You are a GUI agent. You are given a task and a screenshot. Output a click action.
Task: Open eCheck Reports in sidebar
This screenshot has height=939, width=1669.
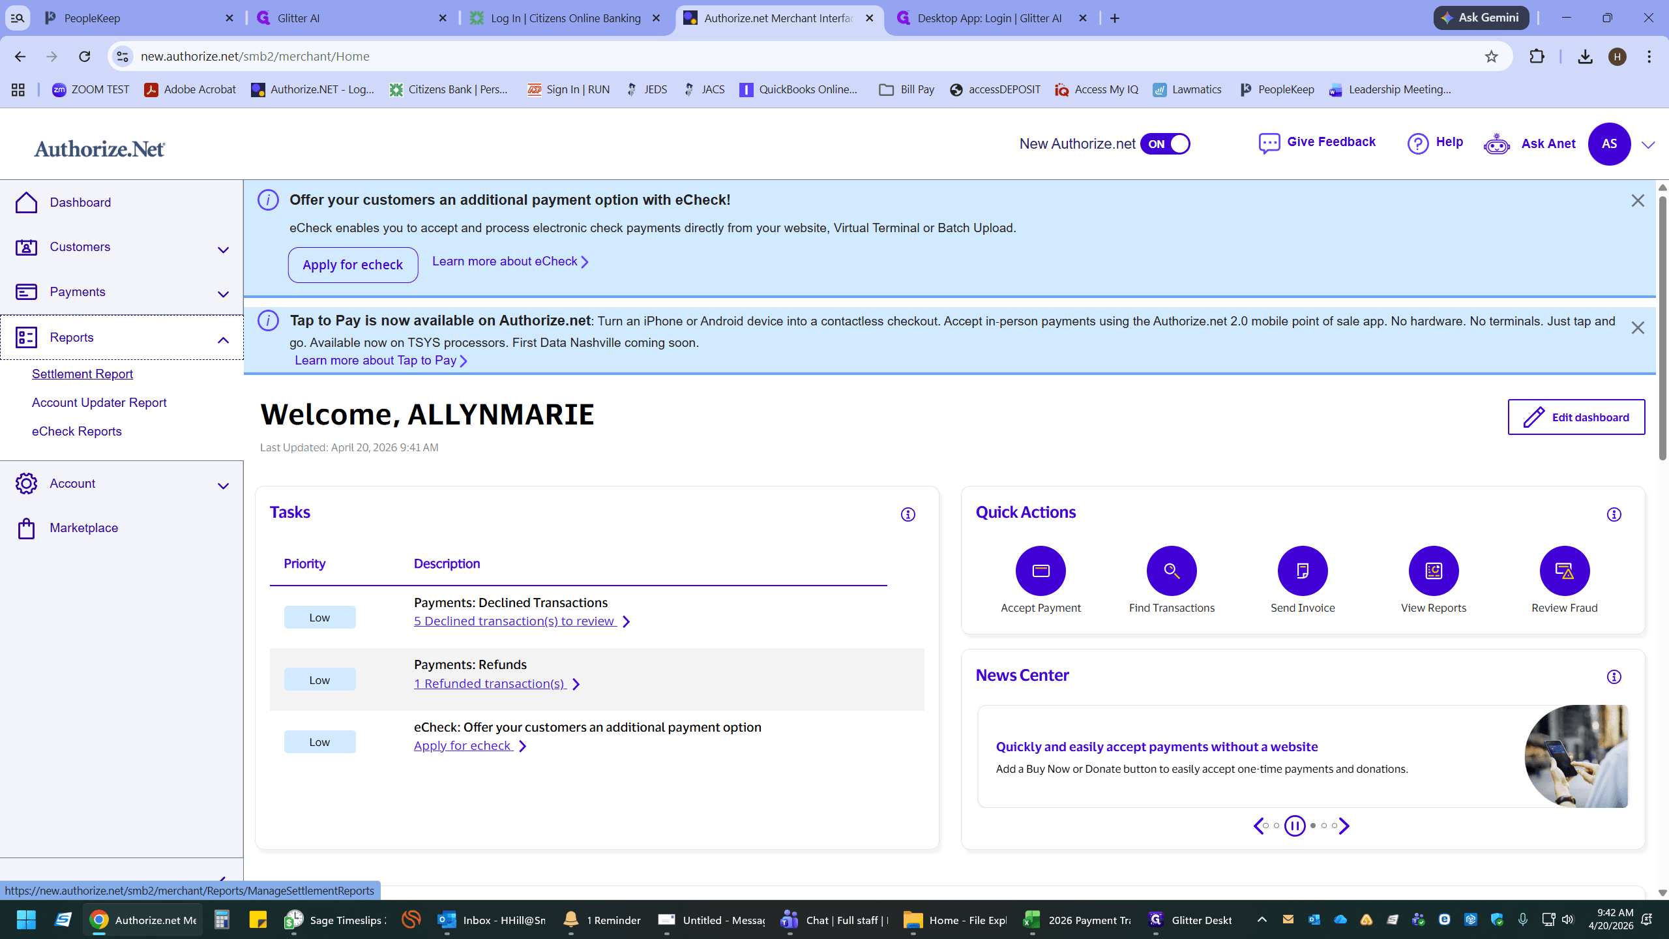point(77,432)
